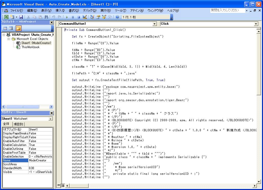Open Find using the binoculars icon
This screenshot has width=263, height=190.
[x=46, y=17]
